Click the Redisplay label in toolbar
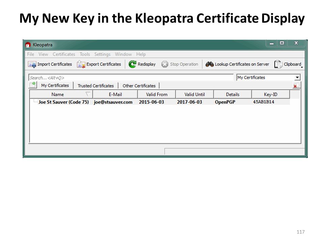 [x=146, y=64]
